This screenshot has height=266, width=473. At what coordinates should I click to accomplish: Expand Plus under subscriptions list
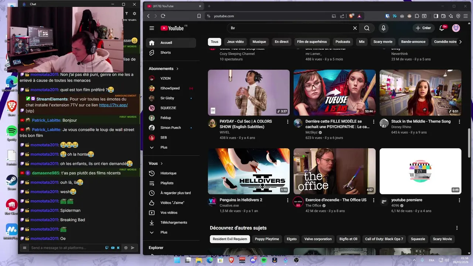click(171, 147)
